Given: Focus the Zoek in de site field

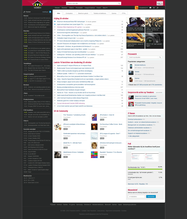Looking at the screenshot, I should pos(91,3).
